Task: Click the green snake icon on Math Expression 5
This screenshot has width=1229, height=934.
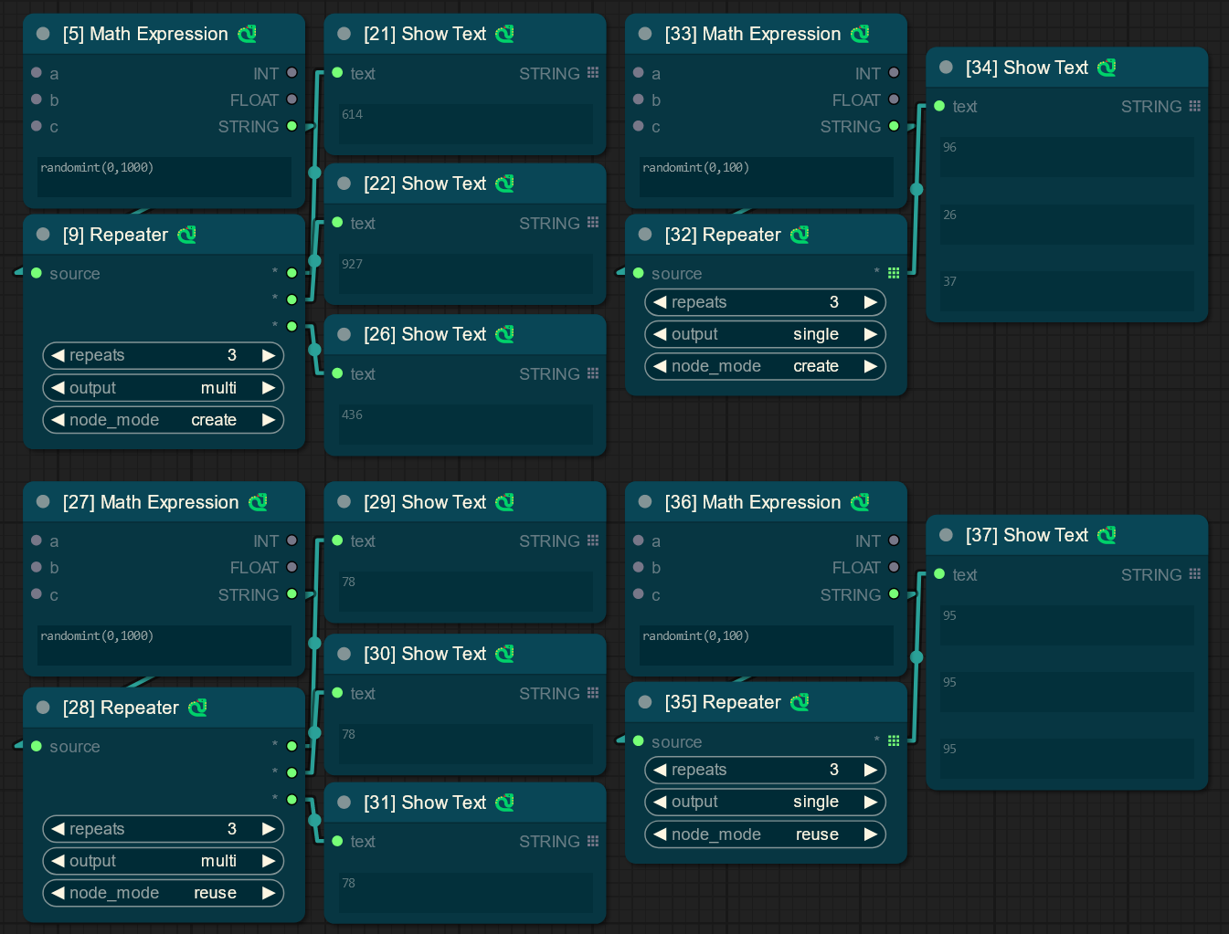Action: (247, 34)
